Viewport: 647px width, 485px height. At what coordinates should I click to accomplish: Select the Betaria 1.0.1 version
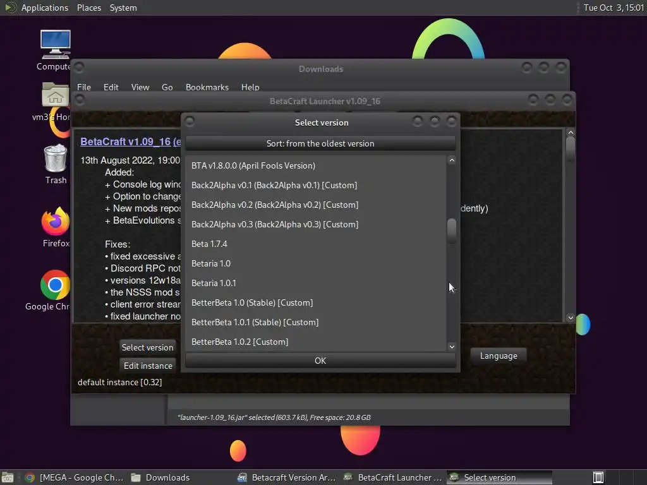(316, 283)
